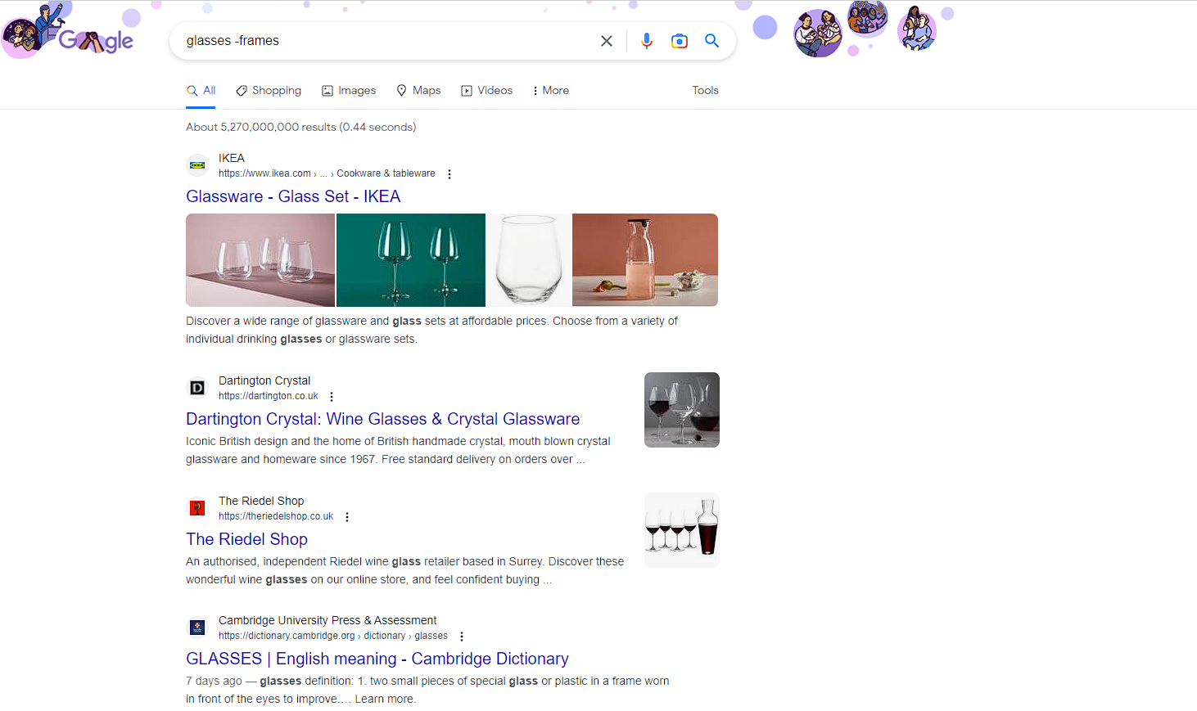Click the first doodle character circle in the header

[x=817, y=34]
